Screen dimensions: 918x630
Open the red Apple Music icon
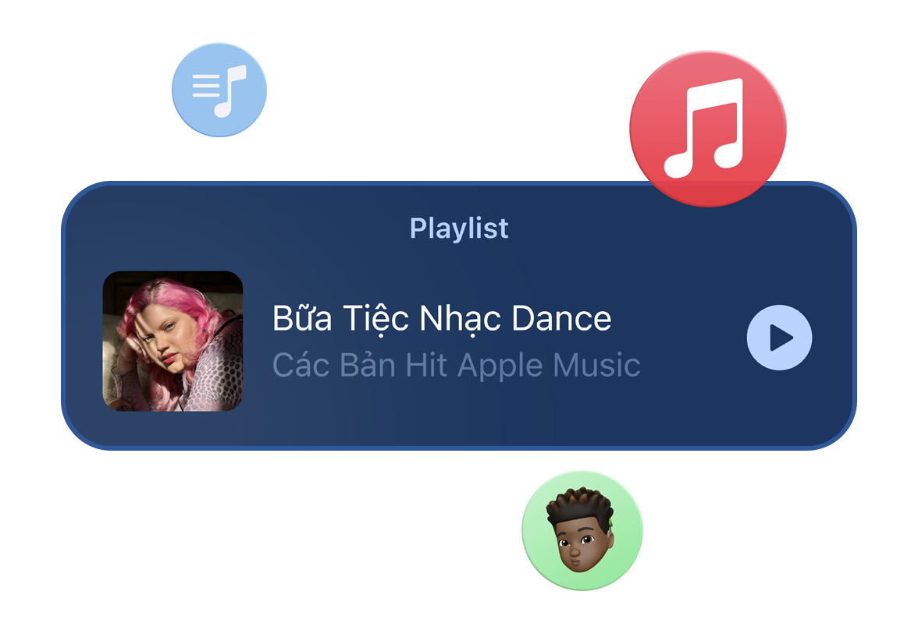coord(708,129)
